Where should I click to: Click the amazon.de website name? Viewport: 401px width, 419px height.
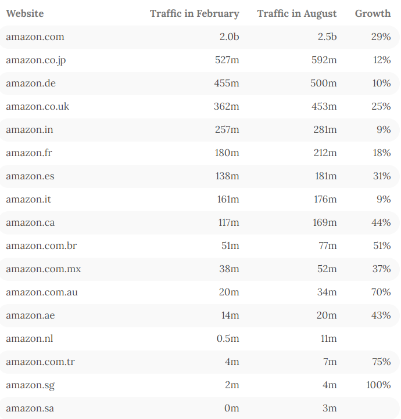[31, 83]
